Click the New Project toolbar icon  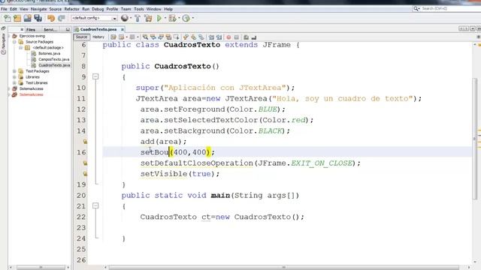coord(17,18)
